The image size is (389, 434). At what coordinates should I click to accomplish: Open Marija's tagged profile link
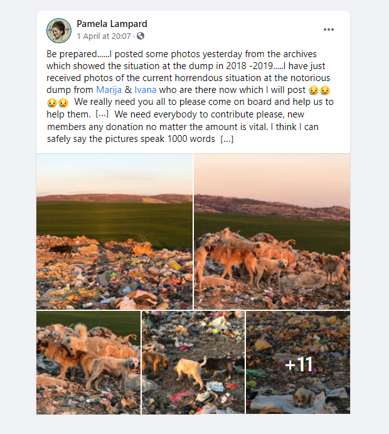[x=109, y=90]
